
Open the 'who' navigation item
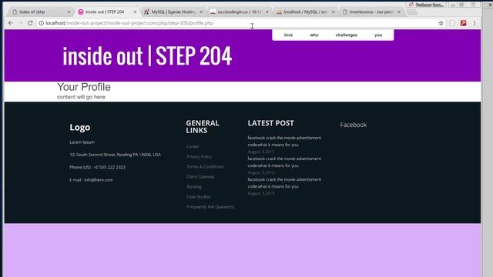click(x=314, y=35)
